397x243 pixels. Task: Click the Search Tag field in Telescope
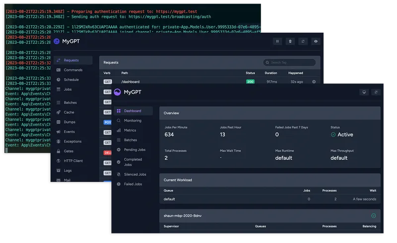289,62
